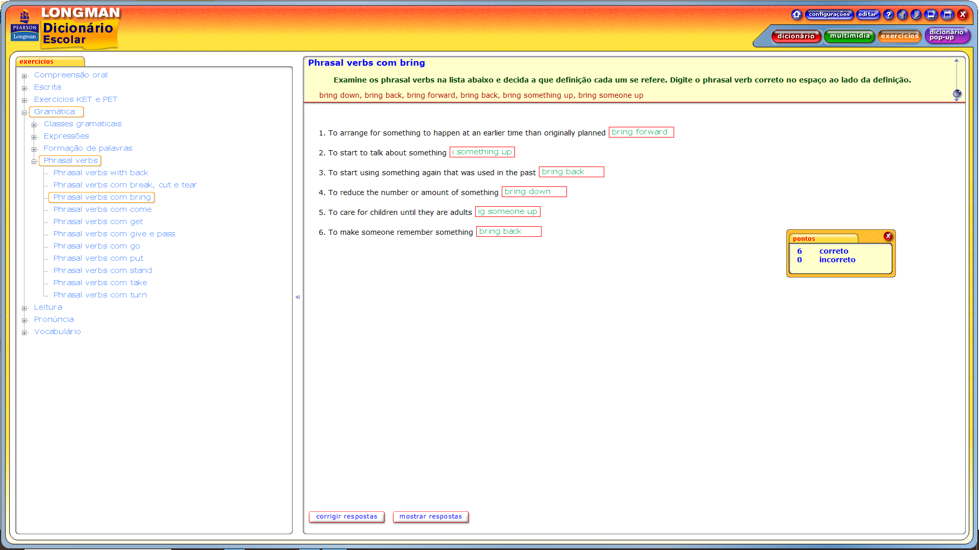Click the Pearson Longman logo
Image resolution: width=979 pixels, height=550 pixels.
[x=24, y=25]
